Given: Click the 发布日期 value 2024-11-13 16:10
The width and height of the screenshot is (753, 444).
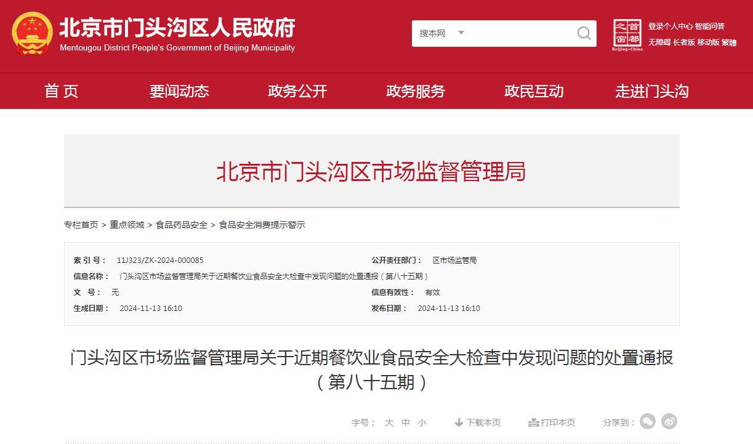Looking at the screenshot, I should (x=449, y=309).
